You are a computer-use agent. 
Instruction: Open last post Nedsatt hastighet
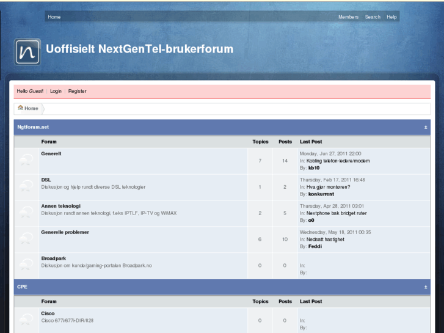click(326, 240)
